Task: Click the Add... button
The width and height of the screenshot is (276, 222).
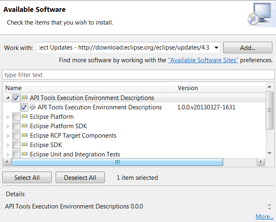Action: 247,48
